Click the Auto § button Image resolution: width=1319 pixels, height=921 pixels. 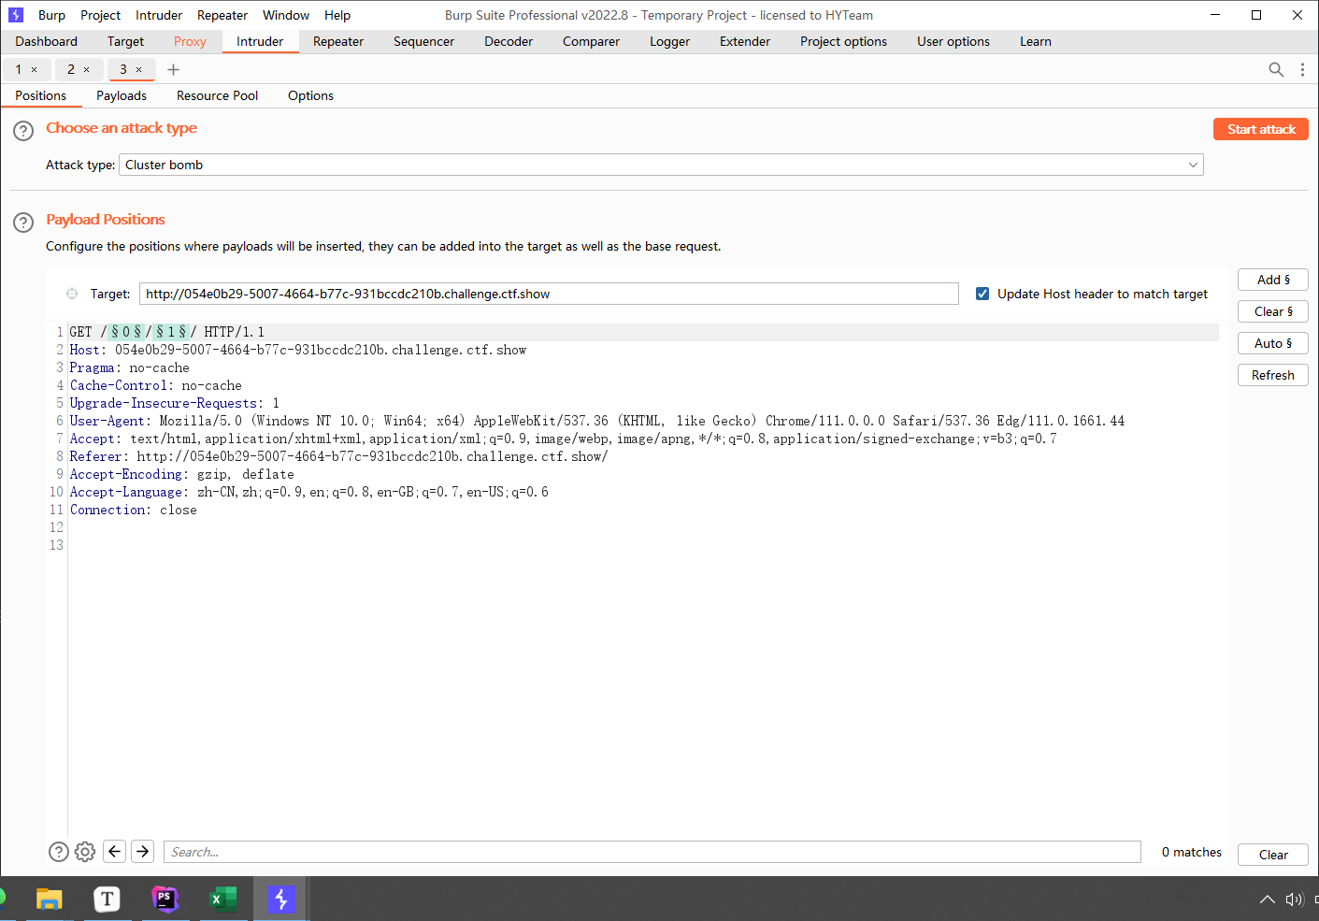pos(1273,343)
